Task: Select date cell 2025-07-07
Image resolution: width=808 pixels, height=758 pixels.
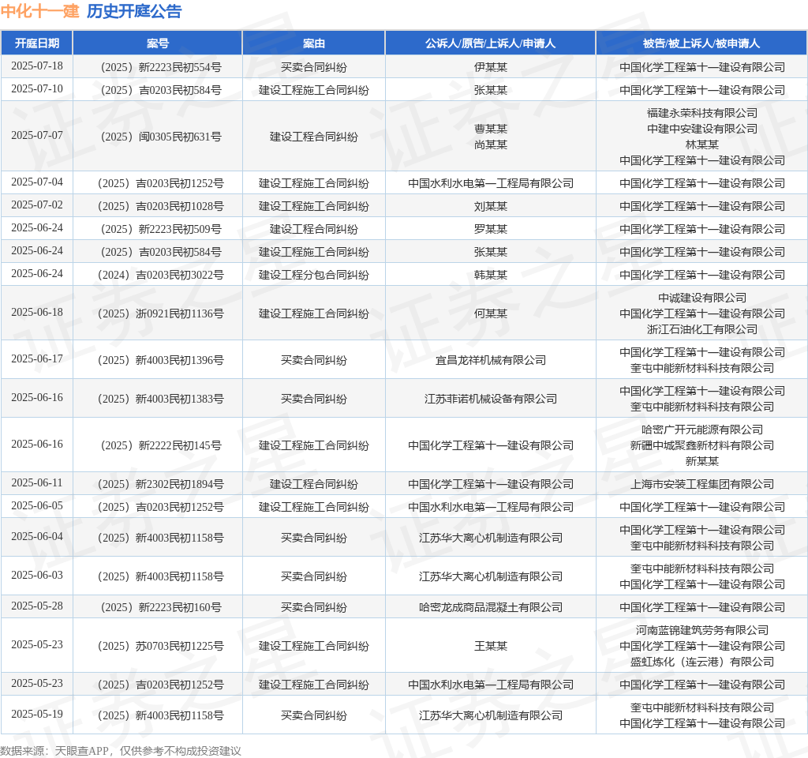Action: 37,135
